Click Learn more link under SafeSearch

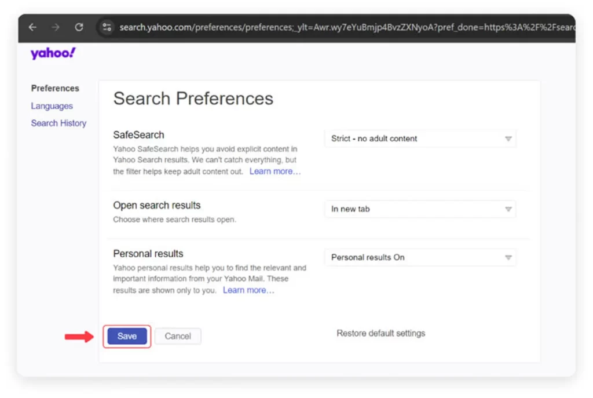[275, 171]
